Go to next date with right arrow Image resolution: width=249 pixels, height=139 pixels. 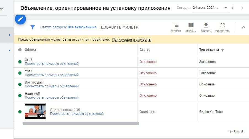tap(242, 8)
